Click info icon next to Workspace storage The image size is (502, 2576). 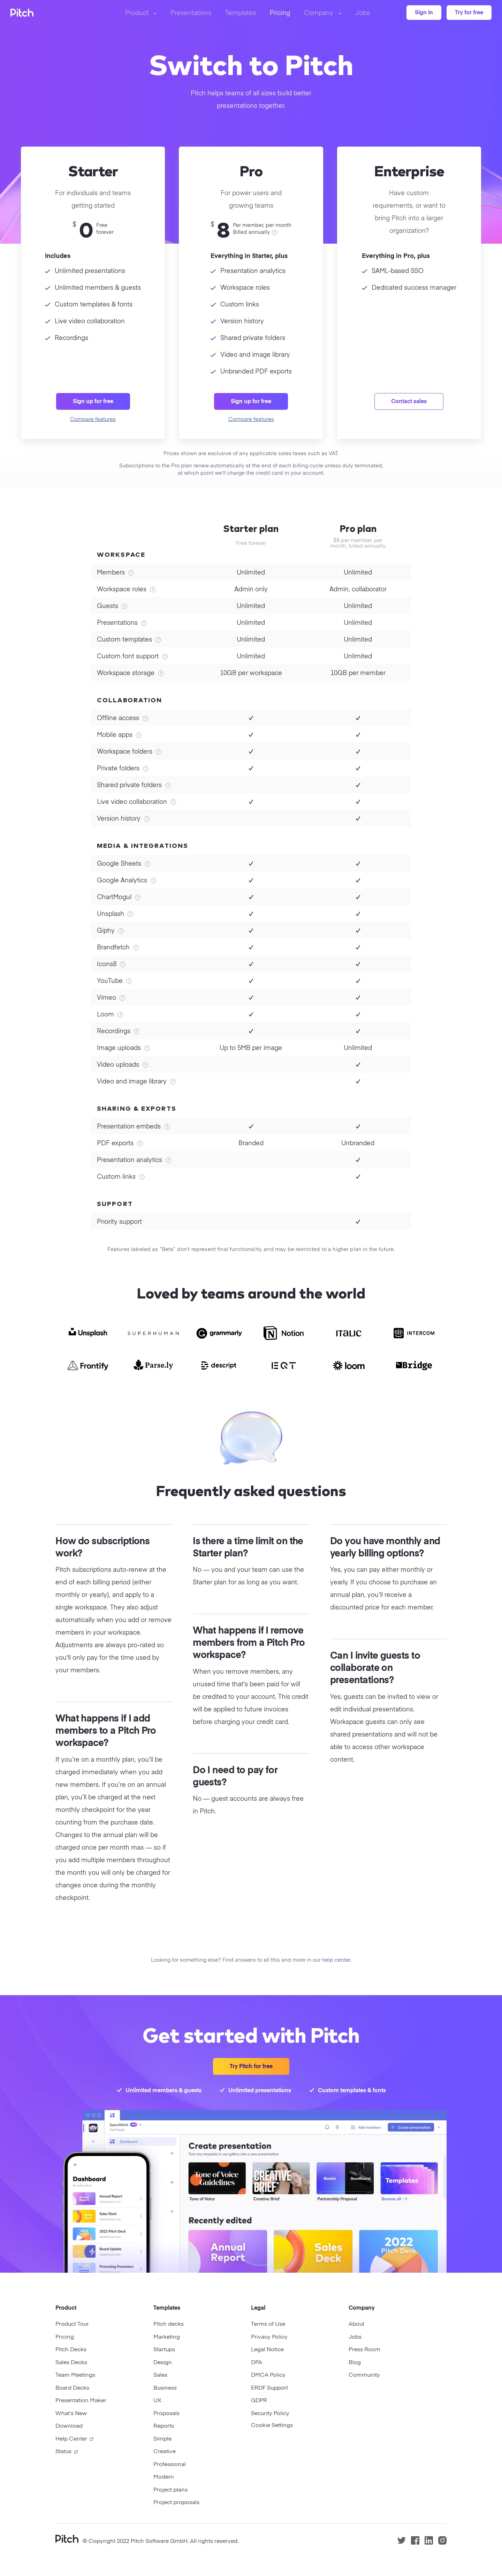click(161, 673)
